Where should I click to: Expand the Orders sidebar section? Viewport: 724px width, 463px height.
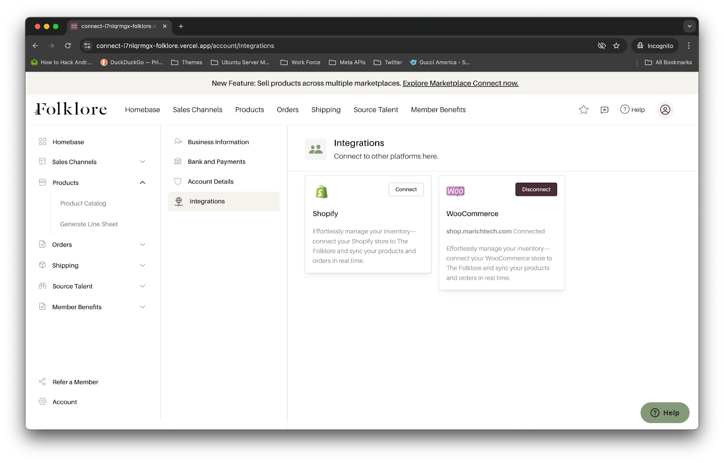[143, 245]
